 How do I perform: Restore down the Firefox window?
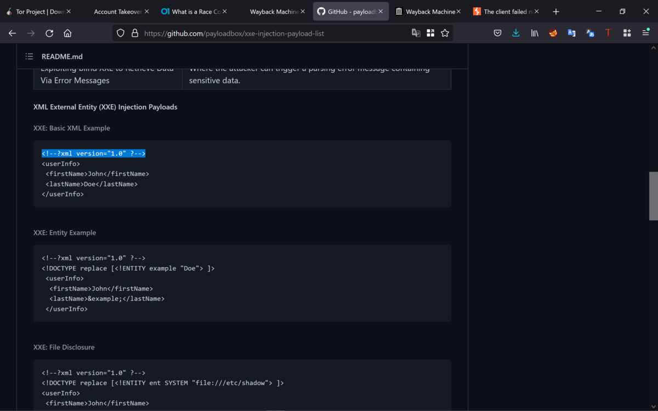click(x=622, y=12)
